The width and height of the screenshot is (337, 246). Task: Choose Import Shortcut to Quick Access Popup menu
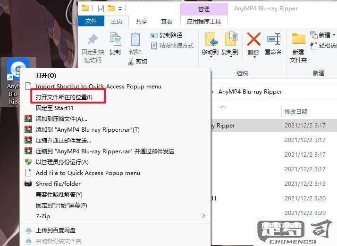(116, 87)
